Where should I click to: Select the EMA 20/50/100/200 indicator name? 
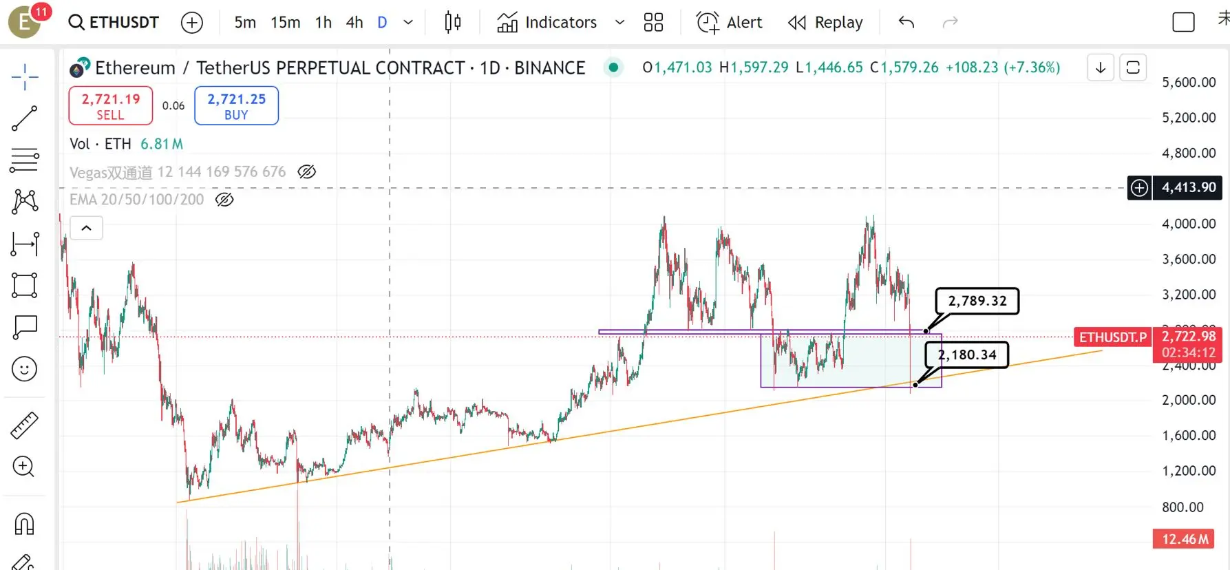click(136, 200)
